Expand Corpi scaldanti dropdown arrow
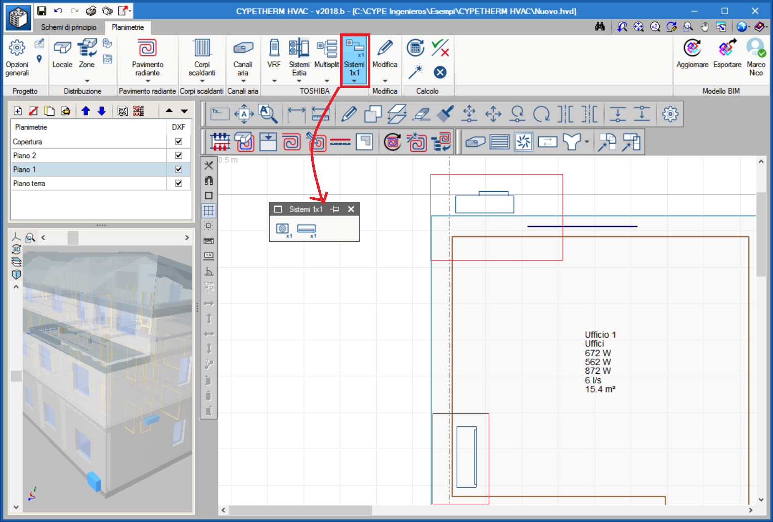 (x=202, y=81)
